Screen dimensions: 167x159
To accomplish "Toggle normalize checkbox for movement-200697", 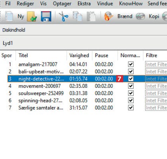I will tap(131, 86).
